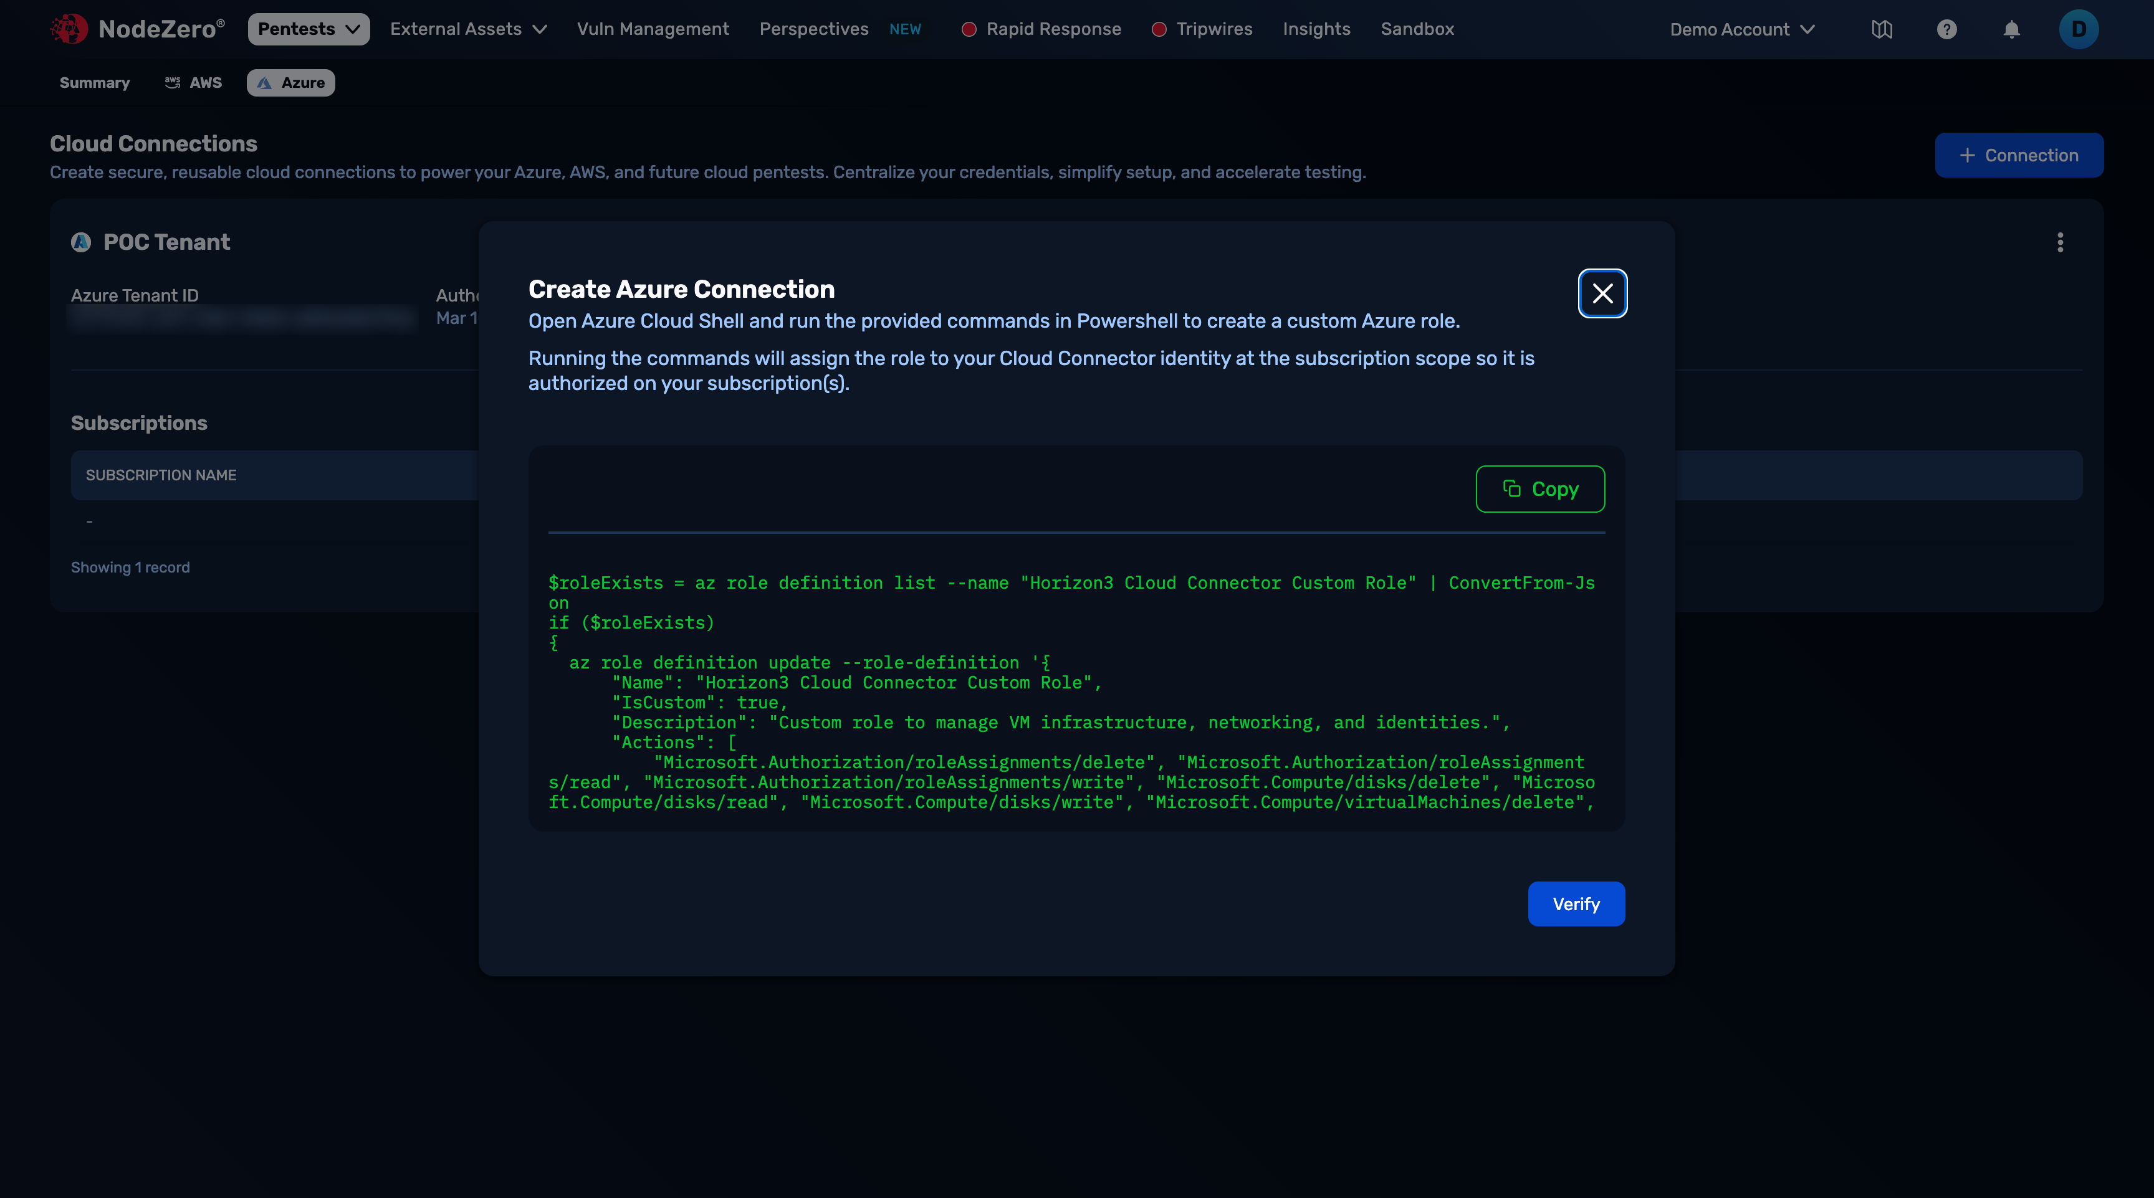Click the Verify button

[x=1576, y=904]
